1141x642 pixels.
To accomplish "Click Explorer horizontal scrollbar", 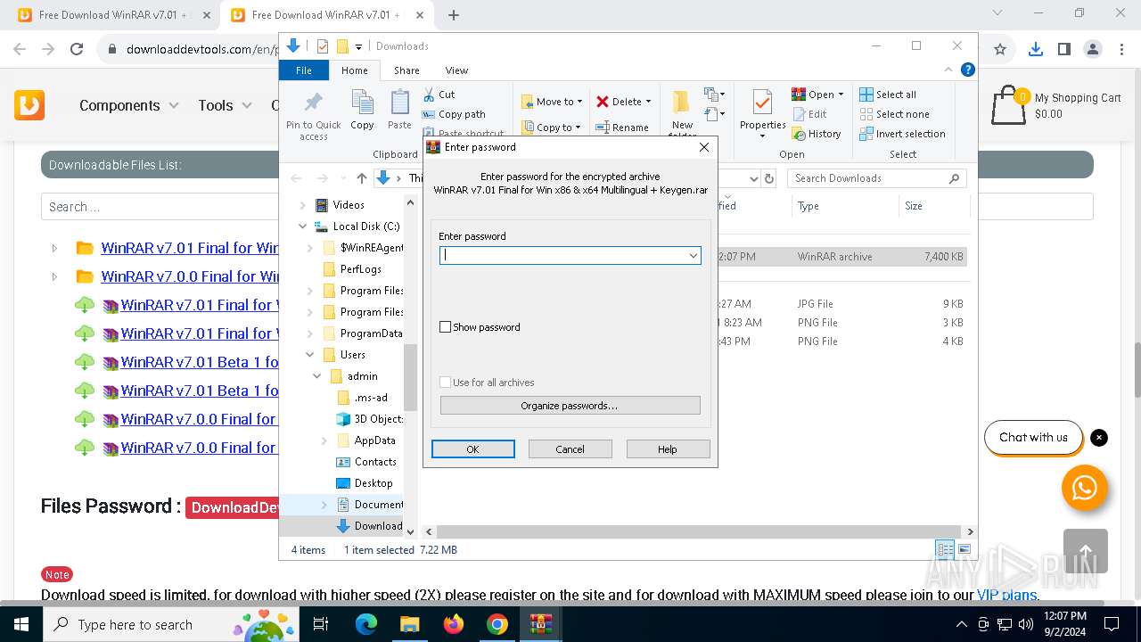I will pyautogui.click(x=697, y=531).
